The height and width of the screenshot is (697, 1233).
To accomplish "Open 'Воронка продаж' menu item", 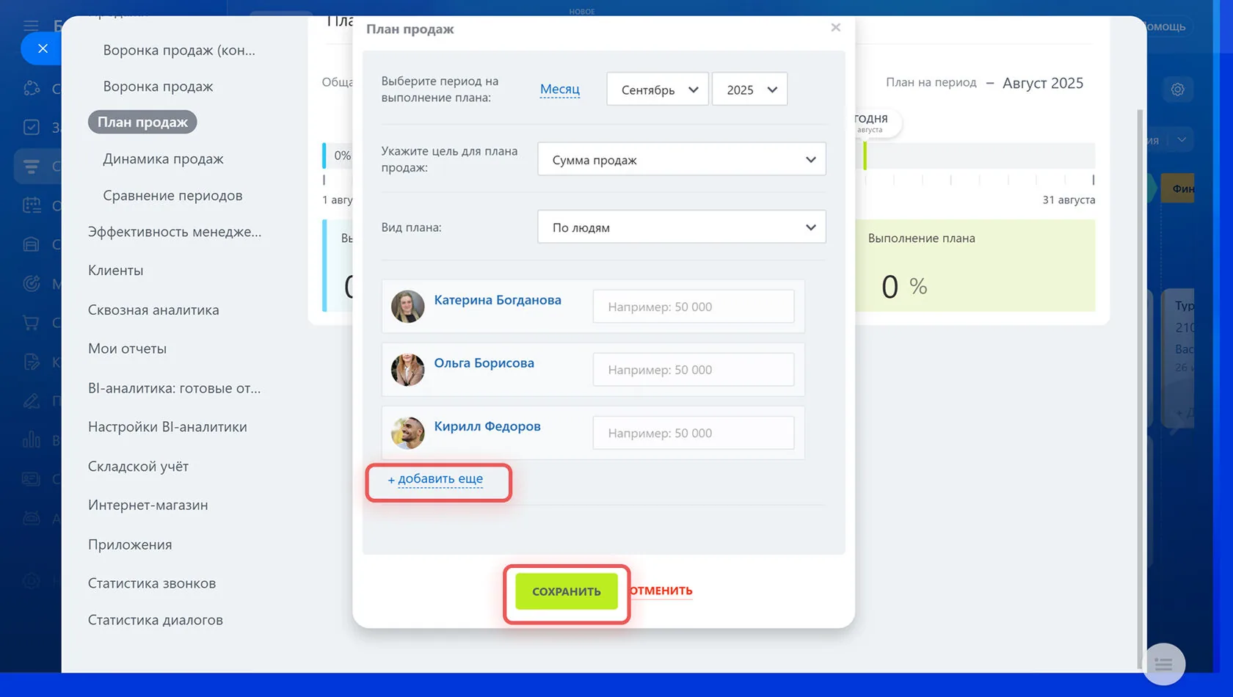I will point(158,87).
